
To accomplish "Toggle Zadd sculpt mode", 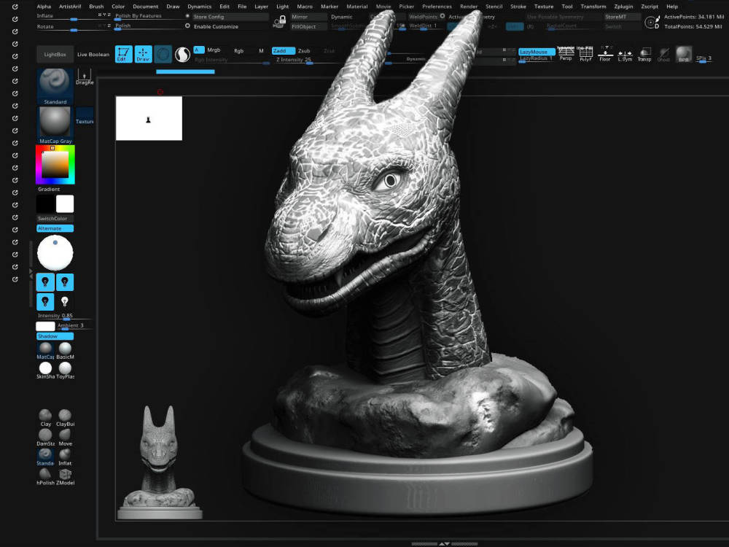I will 283,51.
